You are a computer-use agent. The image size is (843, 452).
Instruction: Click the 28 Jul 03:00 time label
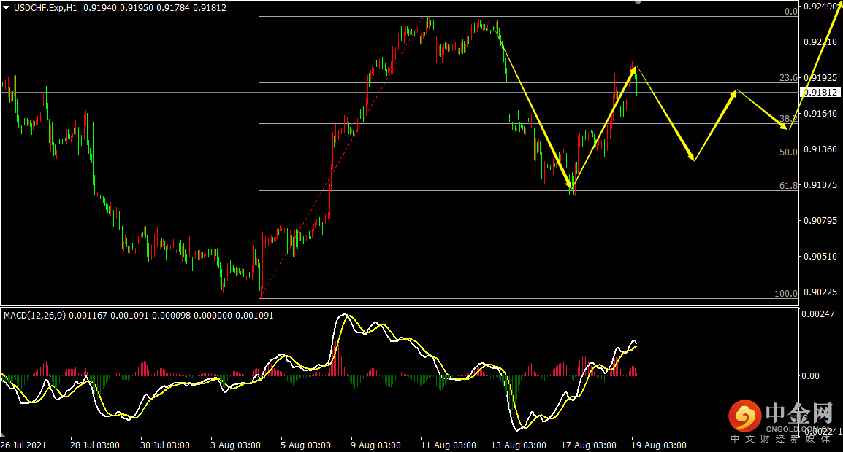tap(95, 445)
